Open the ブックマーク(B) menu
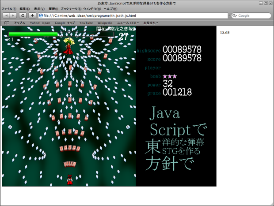This screenshot has height=206, width=274. tap(71, 9)
